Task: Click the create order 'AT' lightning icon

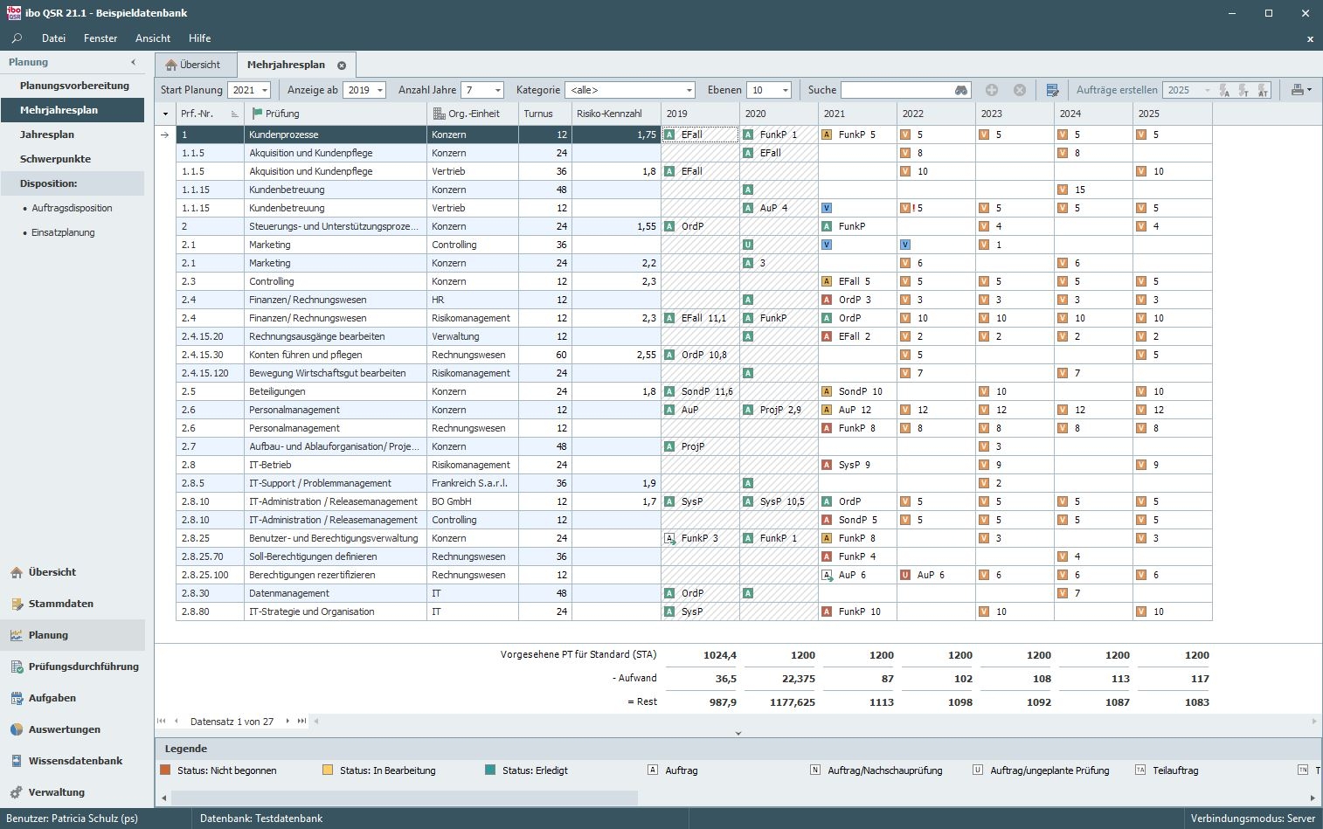Action: (x=1263, y=90)
